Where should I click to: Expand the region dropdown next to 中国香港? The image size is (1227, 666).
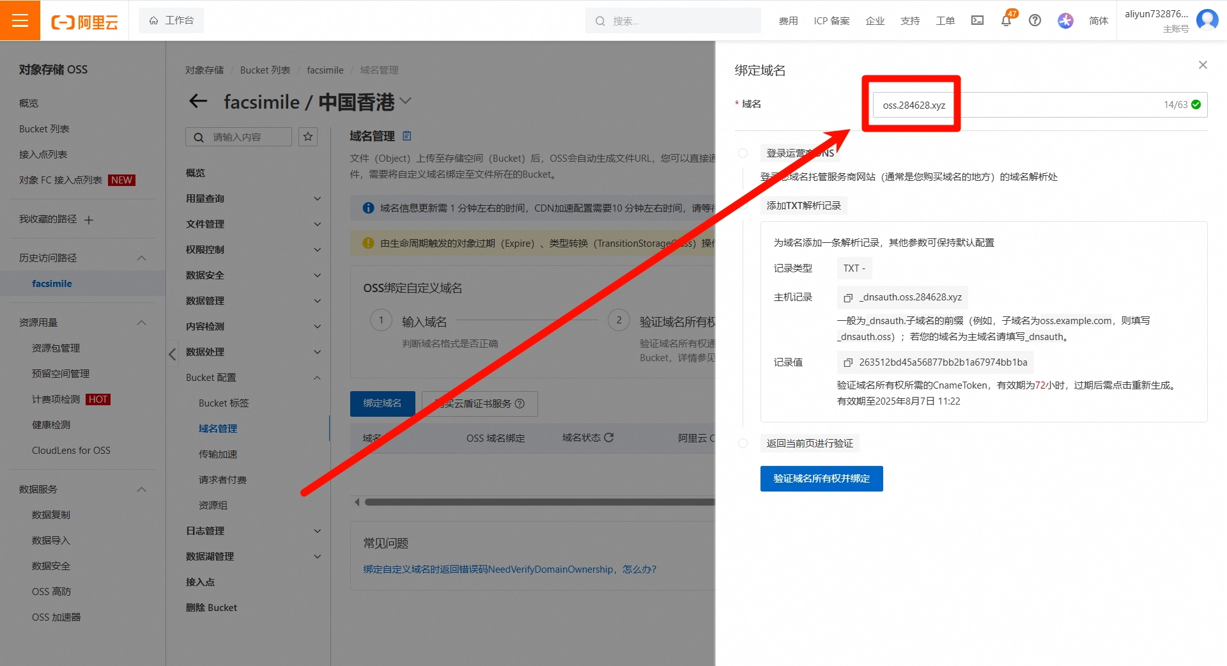coord(405,100)
